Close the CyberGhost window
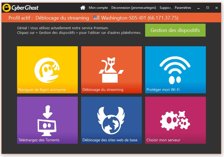224x157 pixels. coord(216,8)
